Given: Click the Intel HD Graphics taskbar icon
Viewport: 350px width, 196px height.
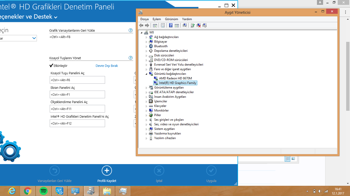Looking at the screenshot, I should 59,191.
